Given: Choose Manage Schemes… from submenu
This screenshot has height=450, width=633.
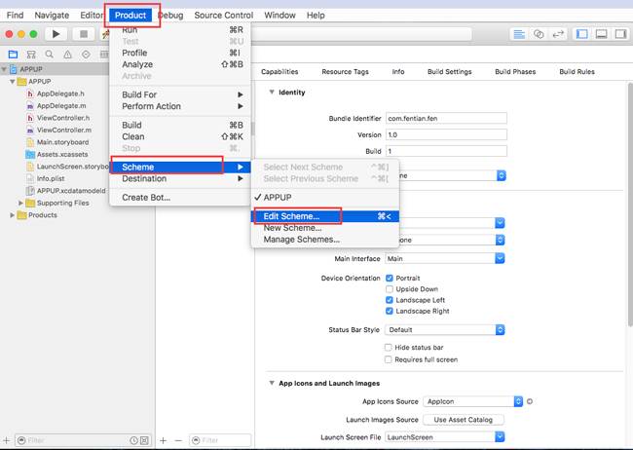Looking at the screenshot, I should (x=325, y=240).
